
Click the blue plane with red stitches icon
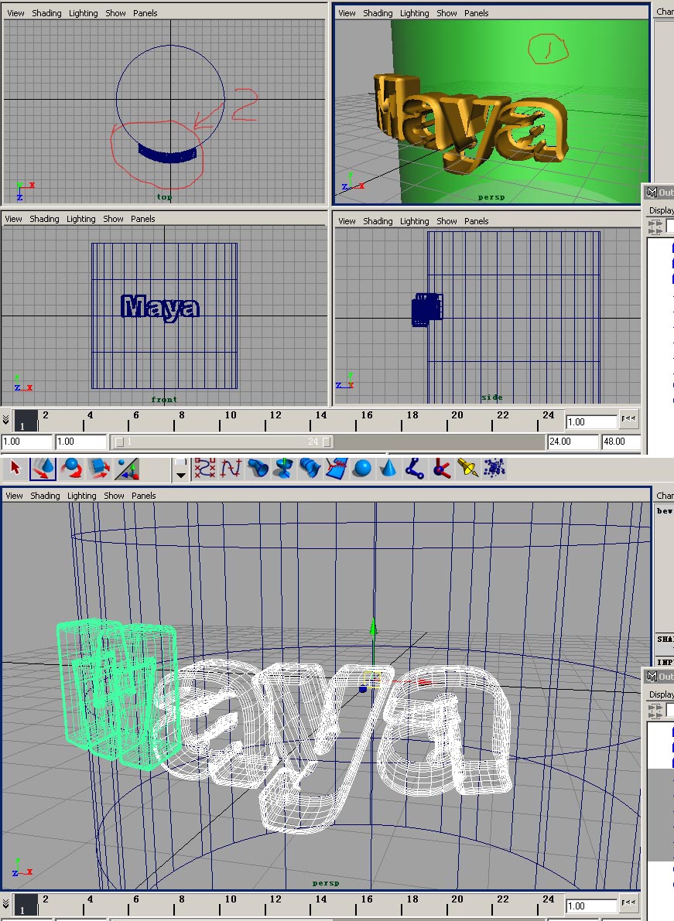coord(337,469)
